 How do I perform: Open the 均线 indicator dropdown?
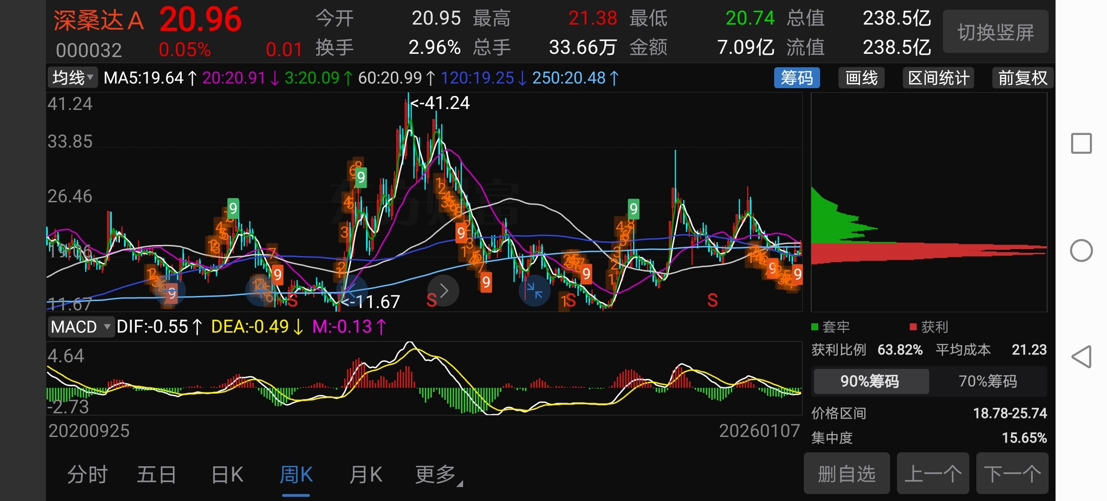tap(72, 78)
